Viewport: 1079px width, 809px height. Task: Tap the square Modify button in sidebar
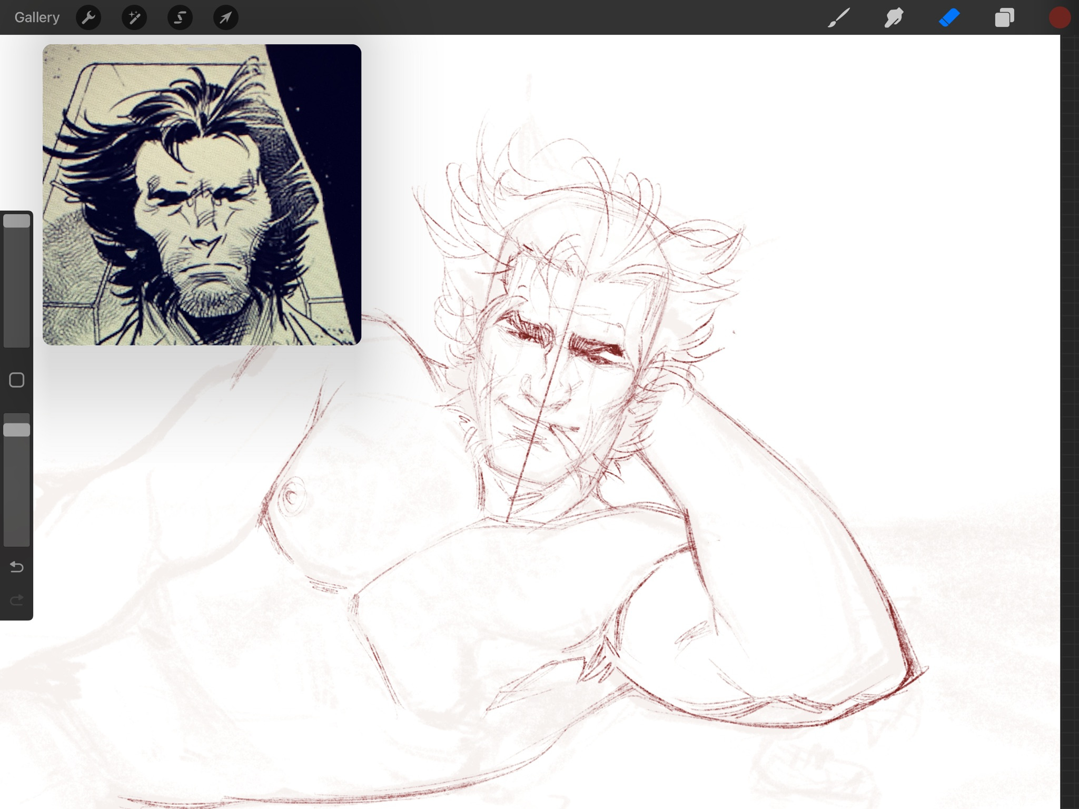click(17, 380)
